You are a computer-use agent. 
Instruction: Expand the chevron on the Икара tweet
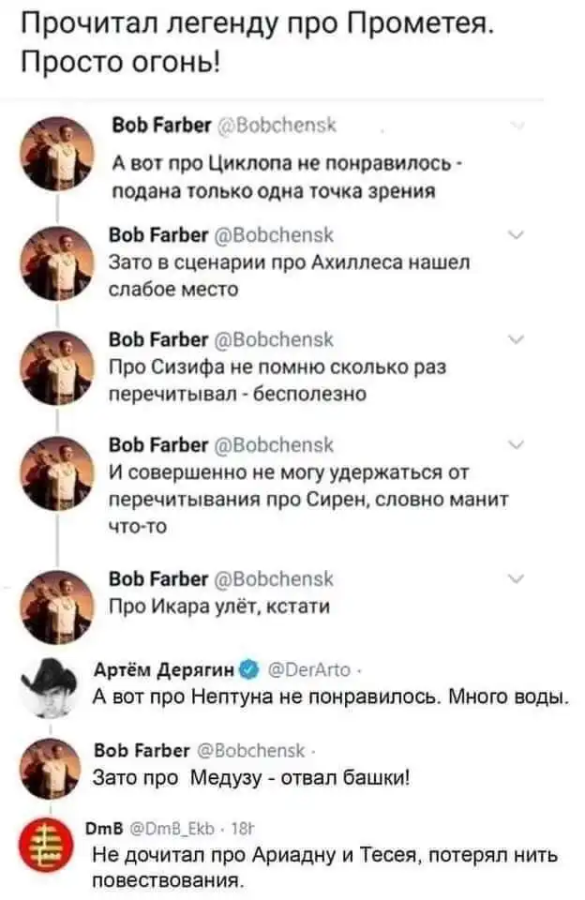pyautogui.click(x=517, y=578)
